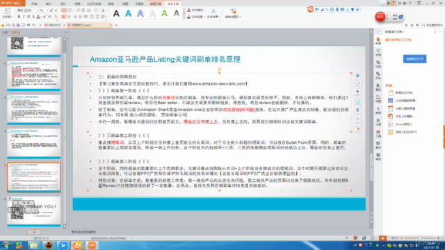
Task: Open the Design ribbon tab
Action: 63,3
